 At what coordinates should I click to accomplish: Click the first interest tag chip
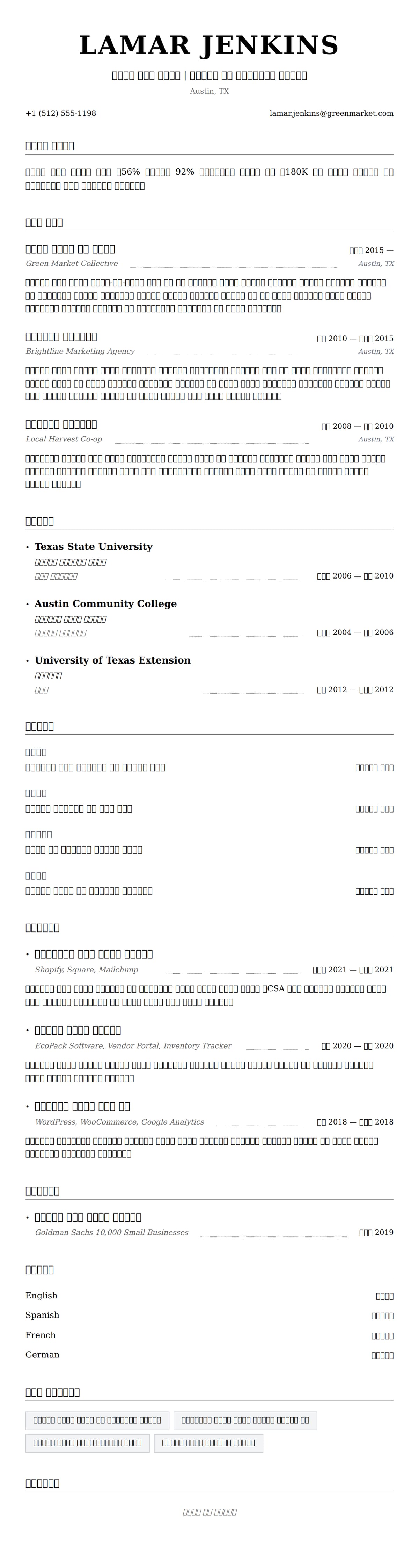point(97,1420)
